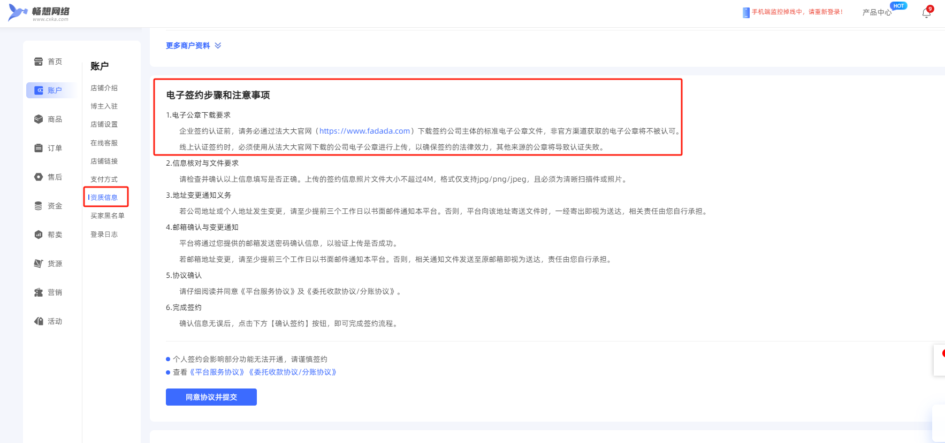Open the 资金 navigation item
Viewport: 945px width, 443px height.
(x=55, y=206)
